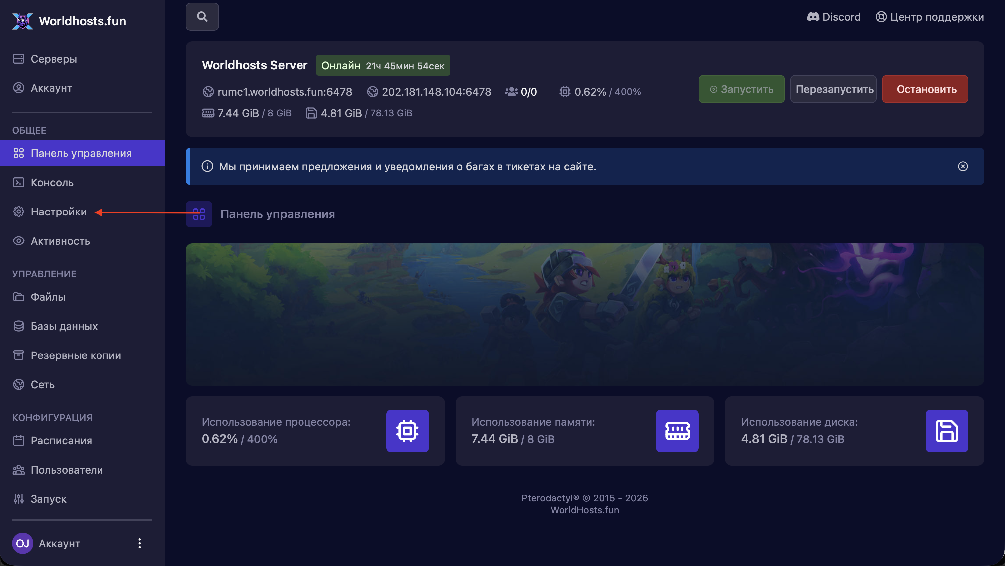Open Консоль in the sidebar
Screen dimensions: 1005x566
click(x=52, y=183)
